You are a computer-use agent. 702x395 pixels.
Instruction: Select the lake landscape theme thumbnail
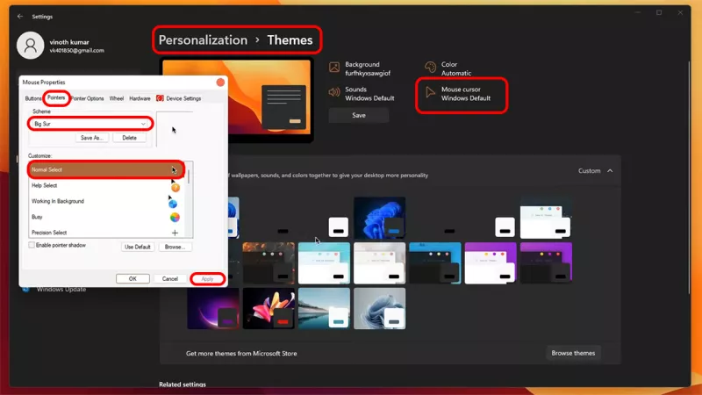tap(324, 308)
